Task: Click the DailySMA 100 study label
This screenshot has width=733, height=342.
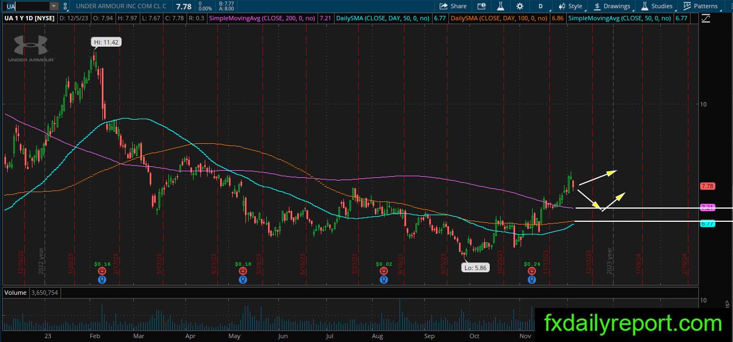Action: point(499,18)
